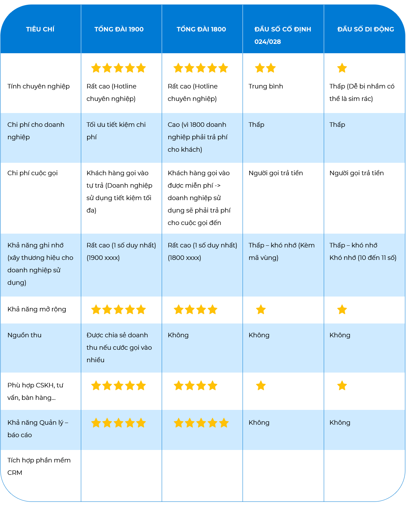
Task: Click five stars for Tổng đài 1900 Khả năng mở rộng
Action: point(118,310)
